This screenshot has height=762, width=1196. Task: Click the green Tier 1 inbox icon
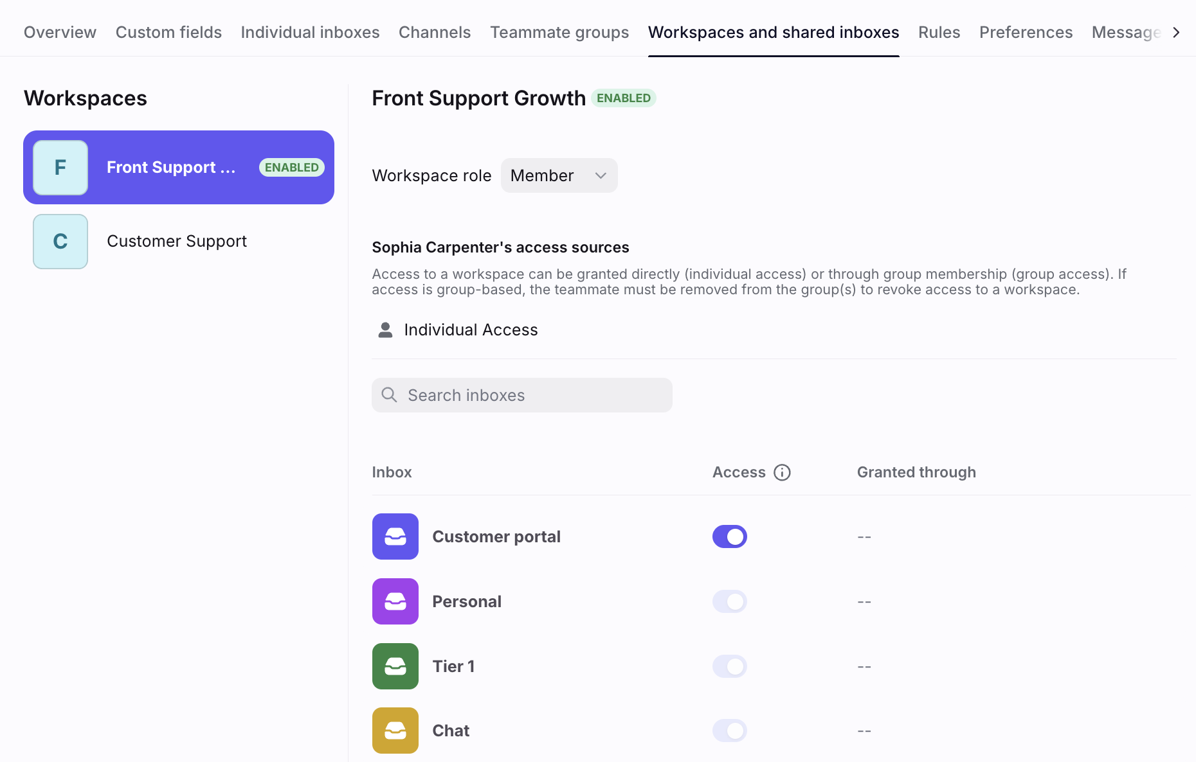[395, 666]
